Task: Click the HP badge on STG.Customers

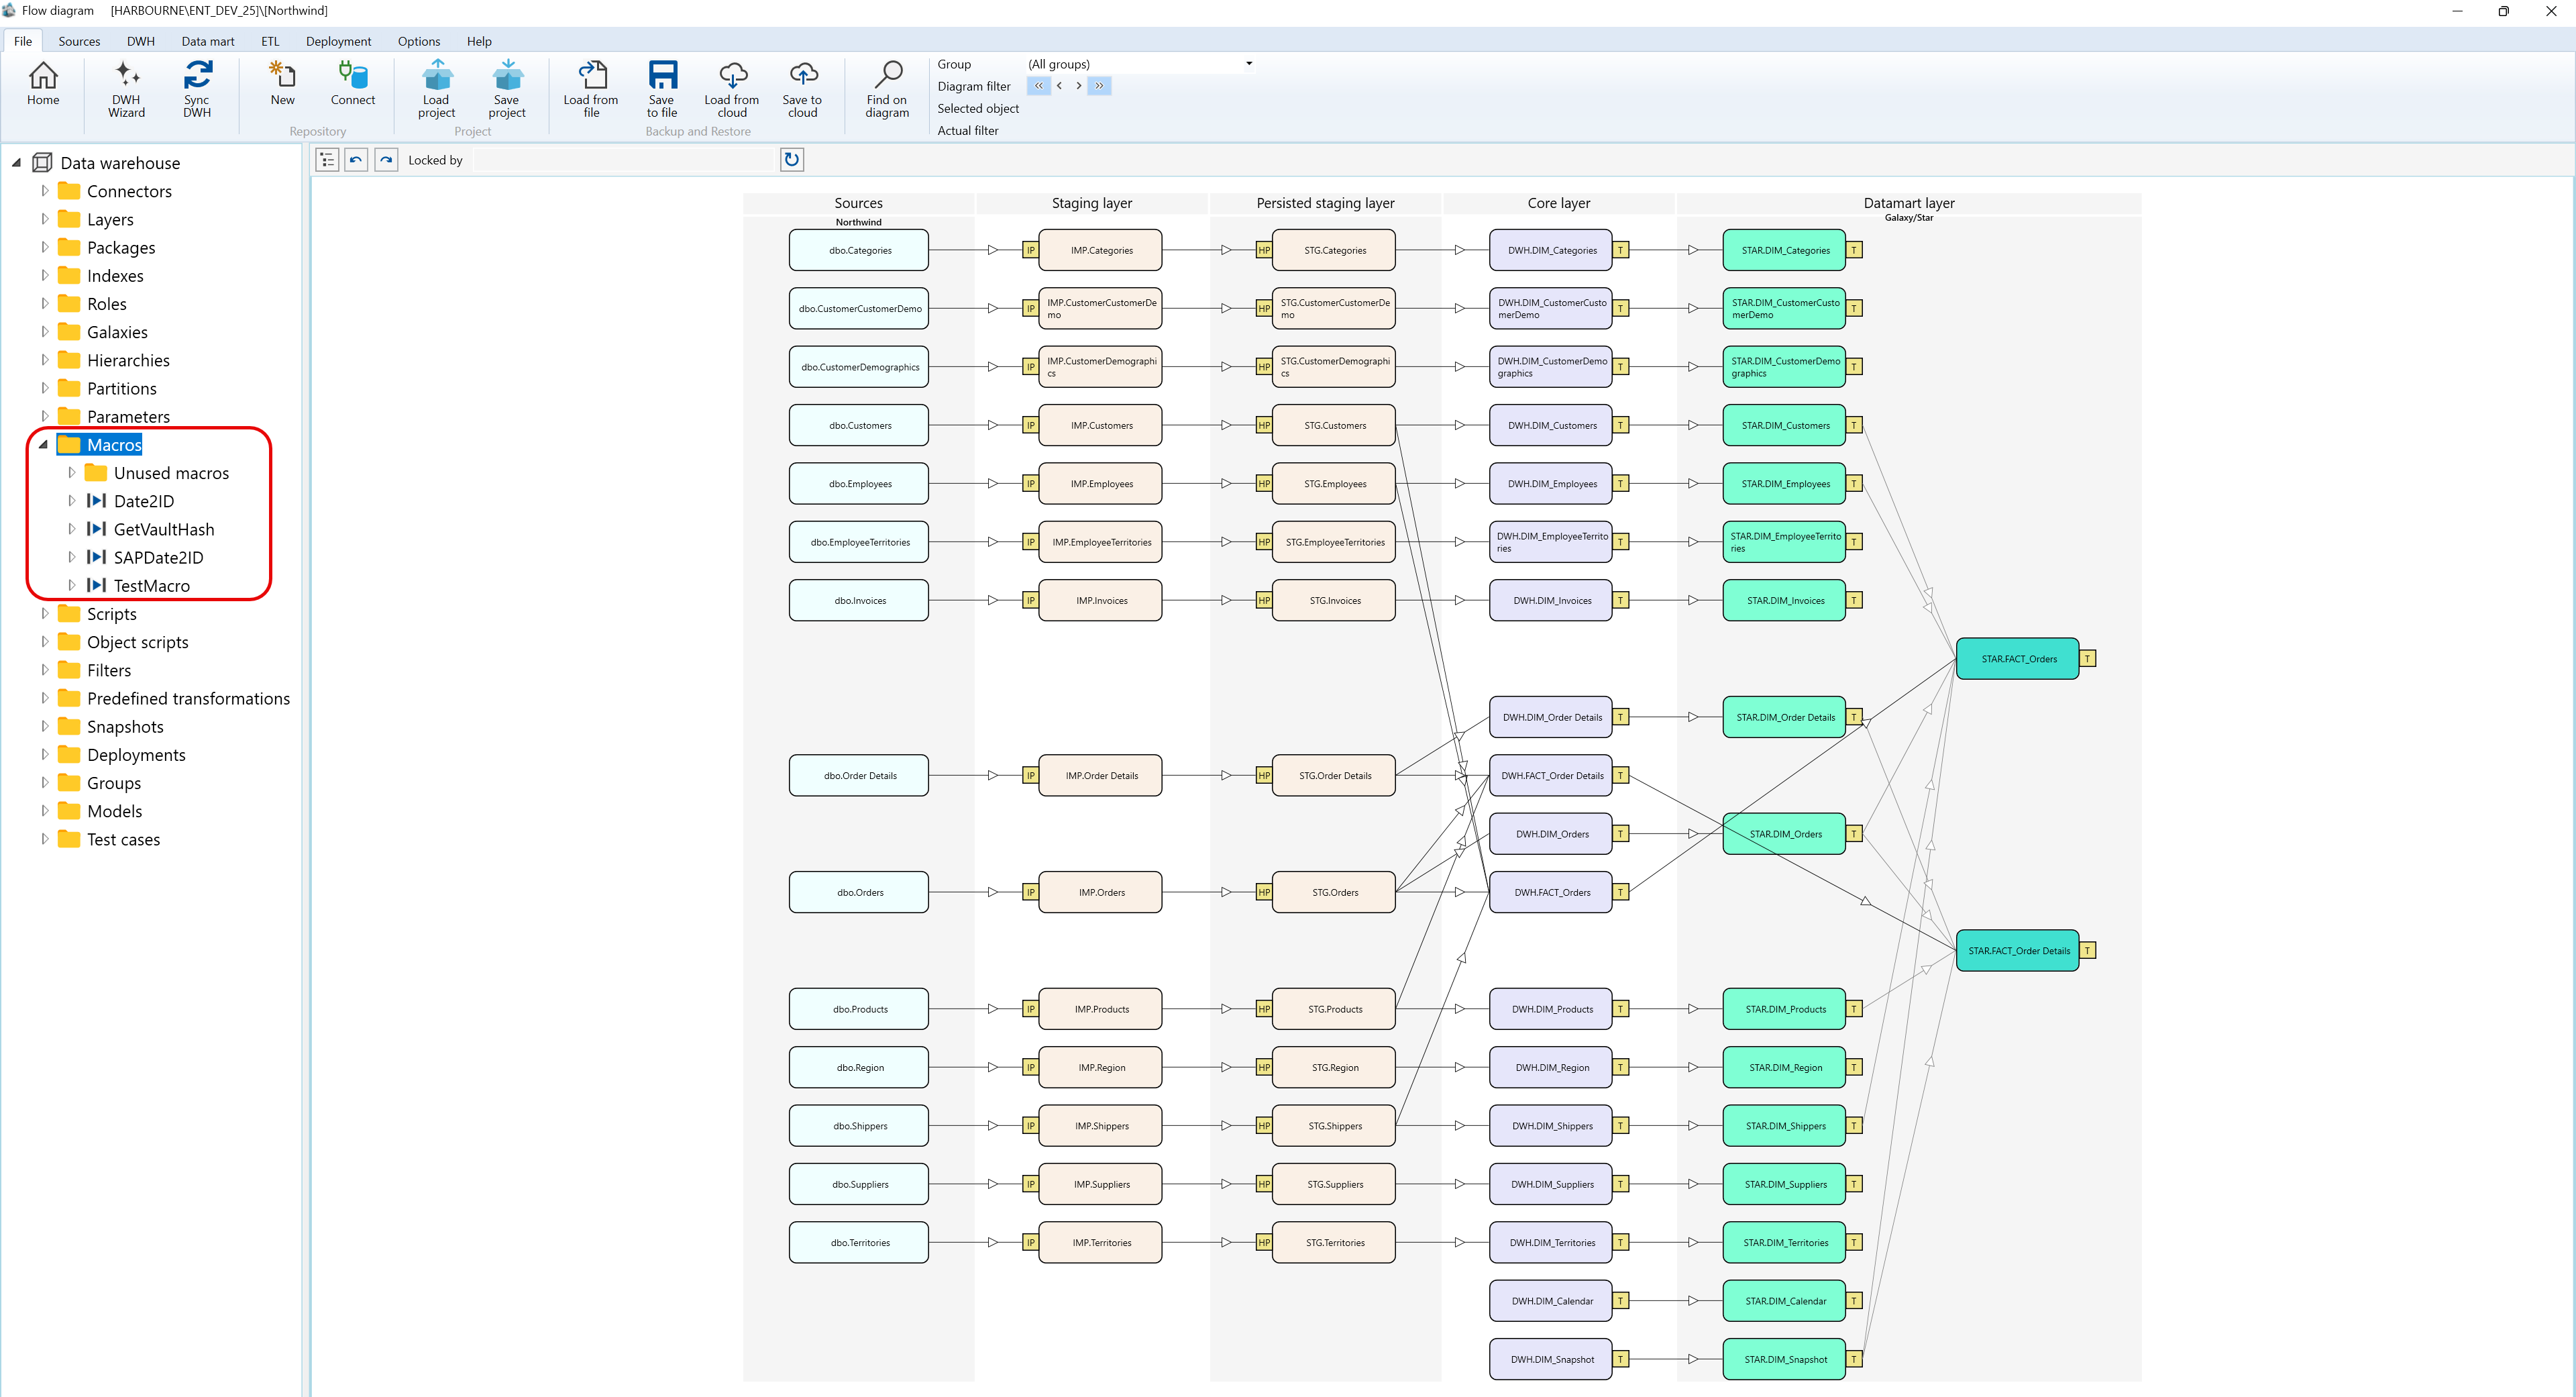Action: point(1264,425)
